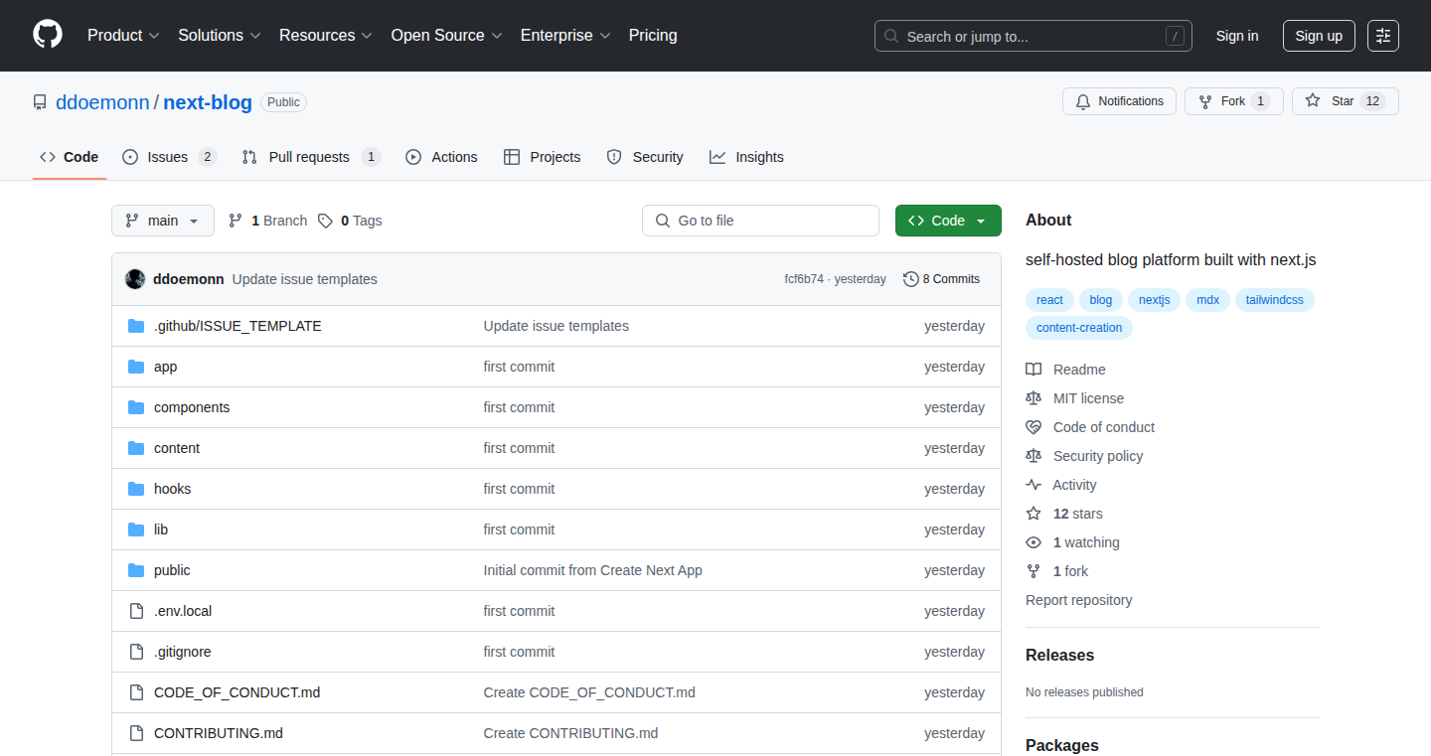Open the .github/ISSUE_TEMPLATE folder

(x=238, y=326)
